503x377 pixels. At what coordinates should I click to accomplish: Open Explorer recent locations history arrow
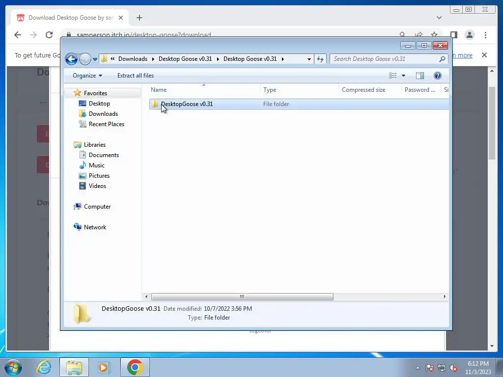[x=95, y=59]
